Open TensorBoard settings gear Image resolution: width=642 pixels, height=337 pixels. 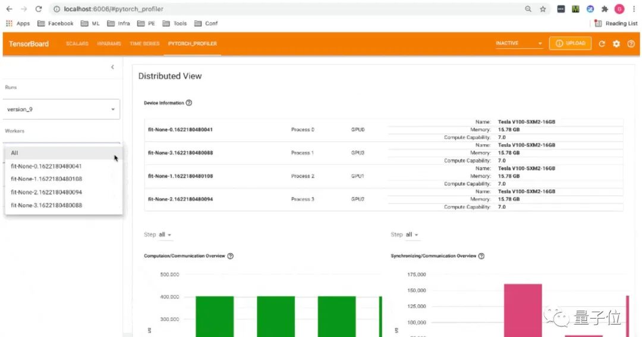pos(616,44)
